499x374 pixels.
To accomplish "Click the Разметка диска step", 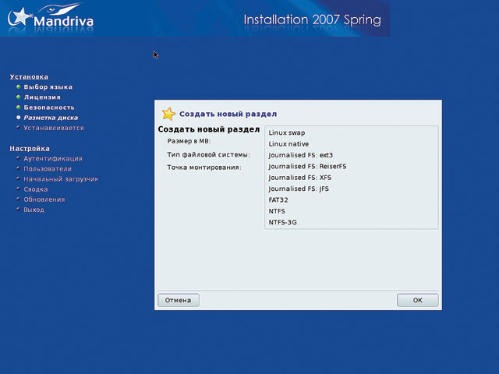I will click(51, 118).
